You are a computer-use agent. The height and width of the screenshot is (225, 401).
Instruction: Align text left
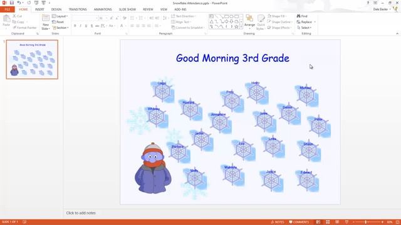point(132,26)
